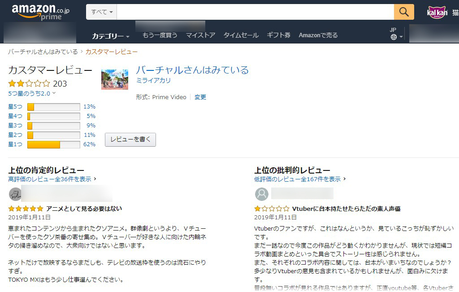Filter reviews by 星3つ link
The image size is (459, 292).
[15, 125]
